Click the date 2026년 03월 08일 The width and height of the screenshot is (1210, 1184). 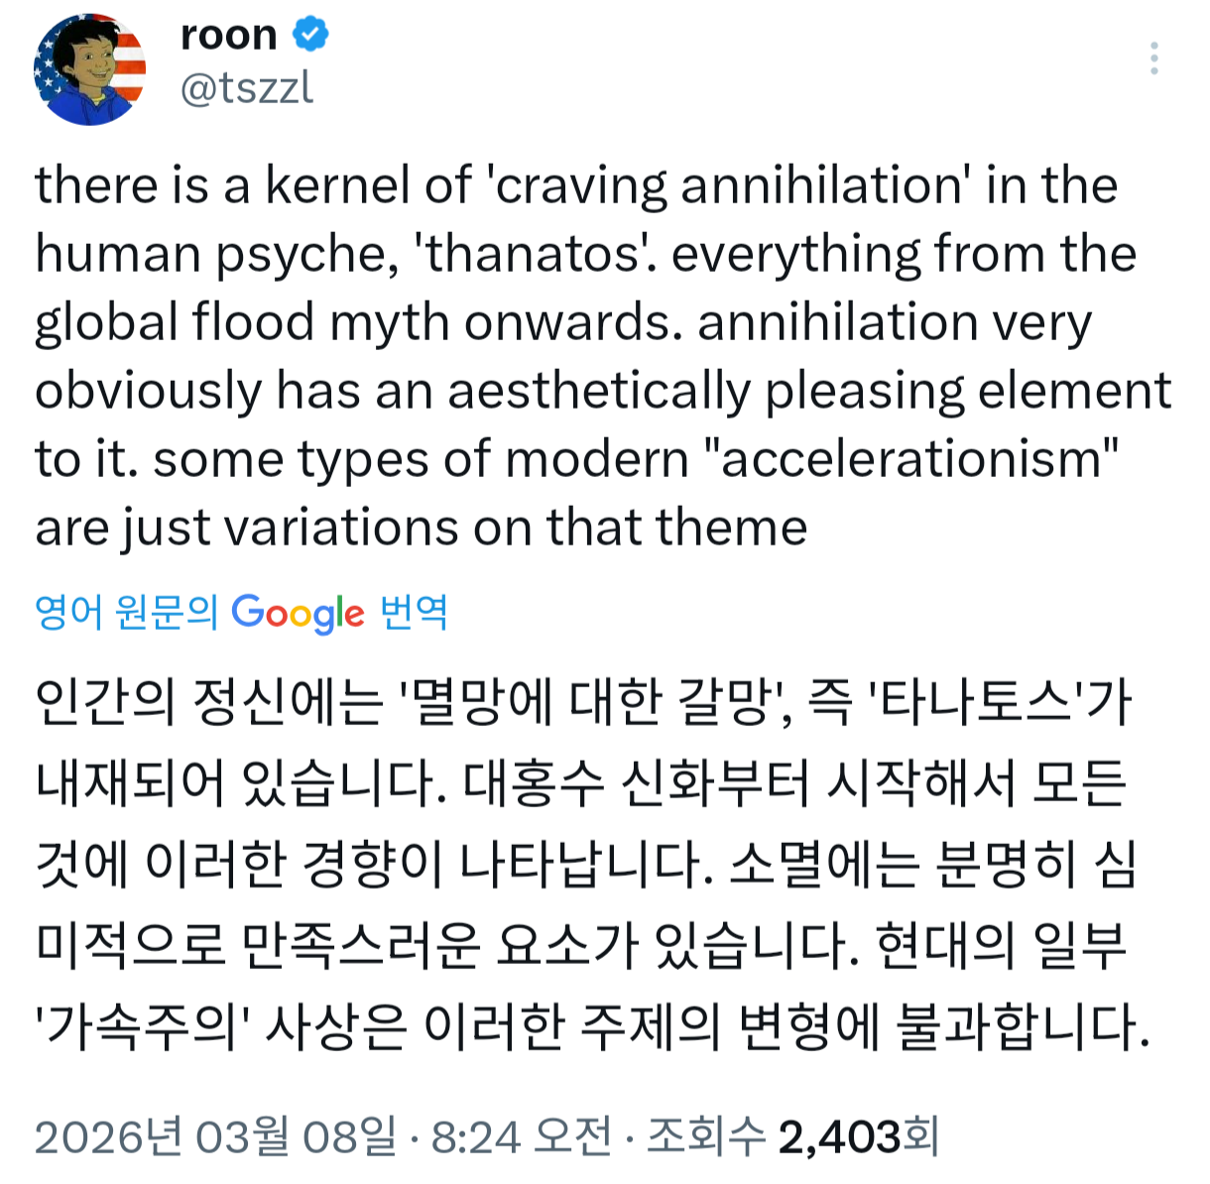point(215,1136)
